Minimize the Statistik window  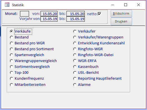click(x=113, y=5)
